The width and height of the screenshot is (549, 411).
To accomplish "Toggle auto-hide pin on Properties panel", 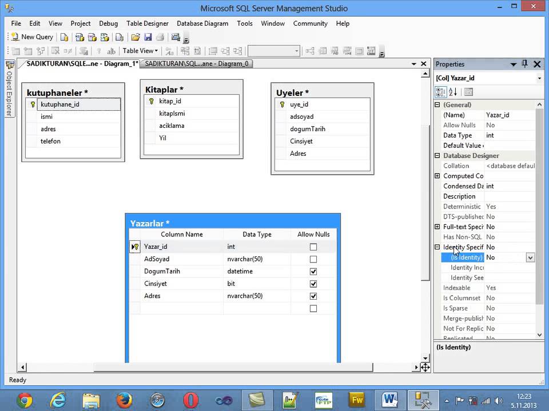I will [524, 63].
